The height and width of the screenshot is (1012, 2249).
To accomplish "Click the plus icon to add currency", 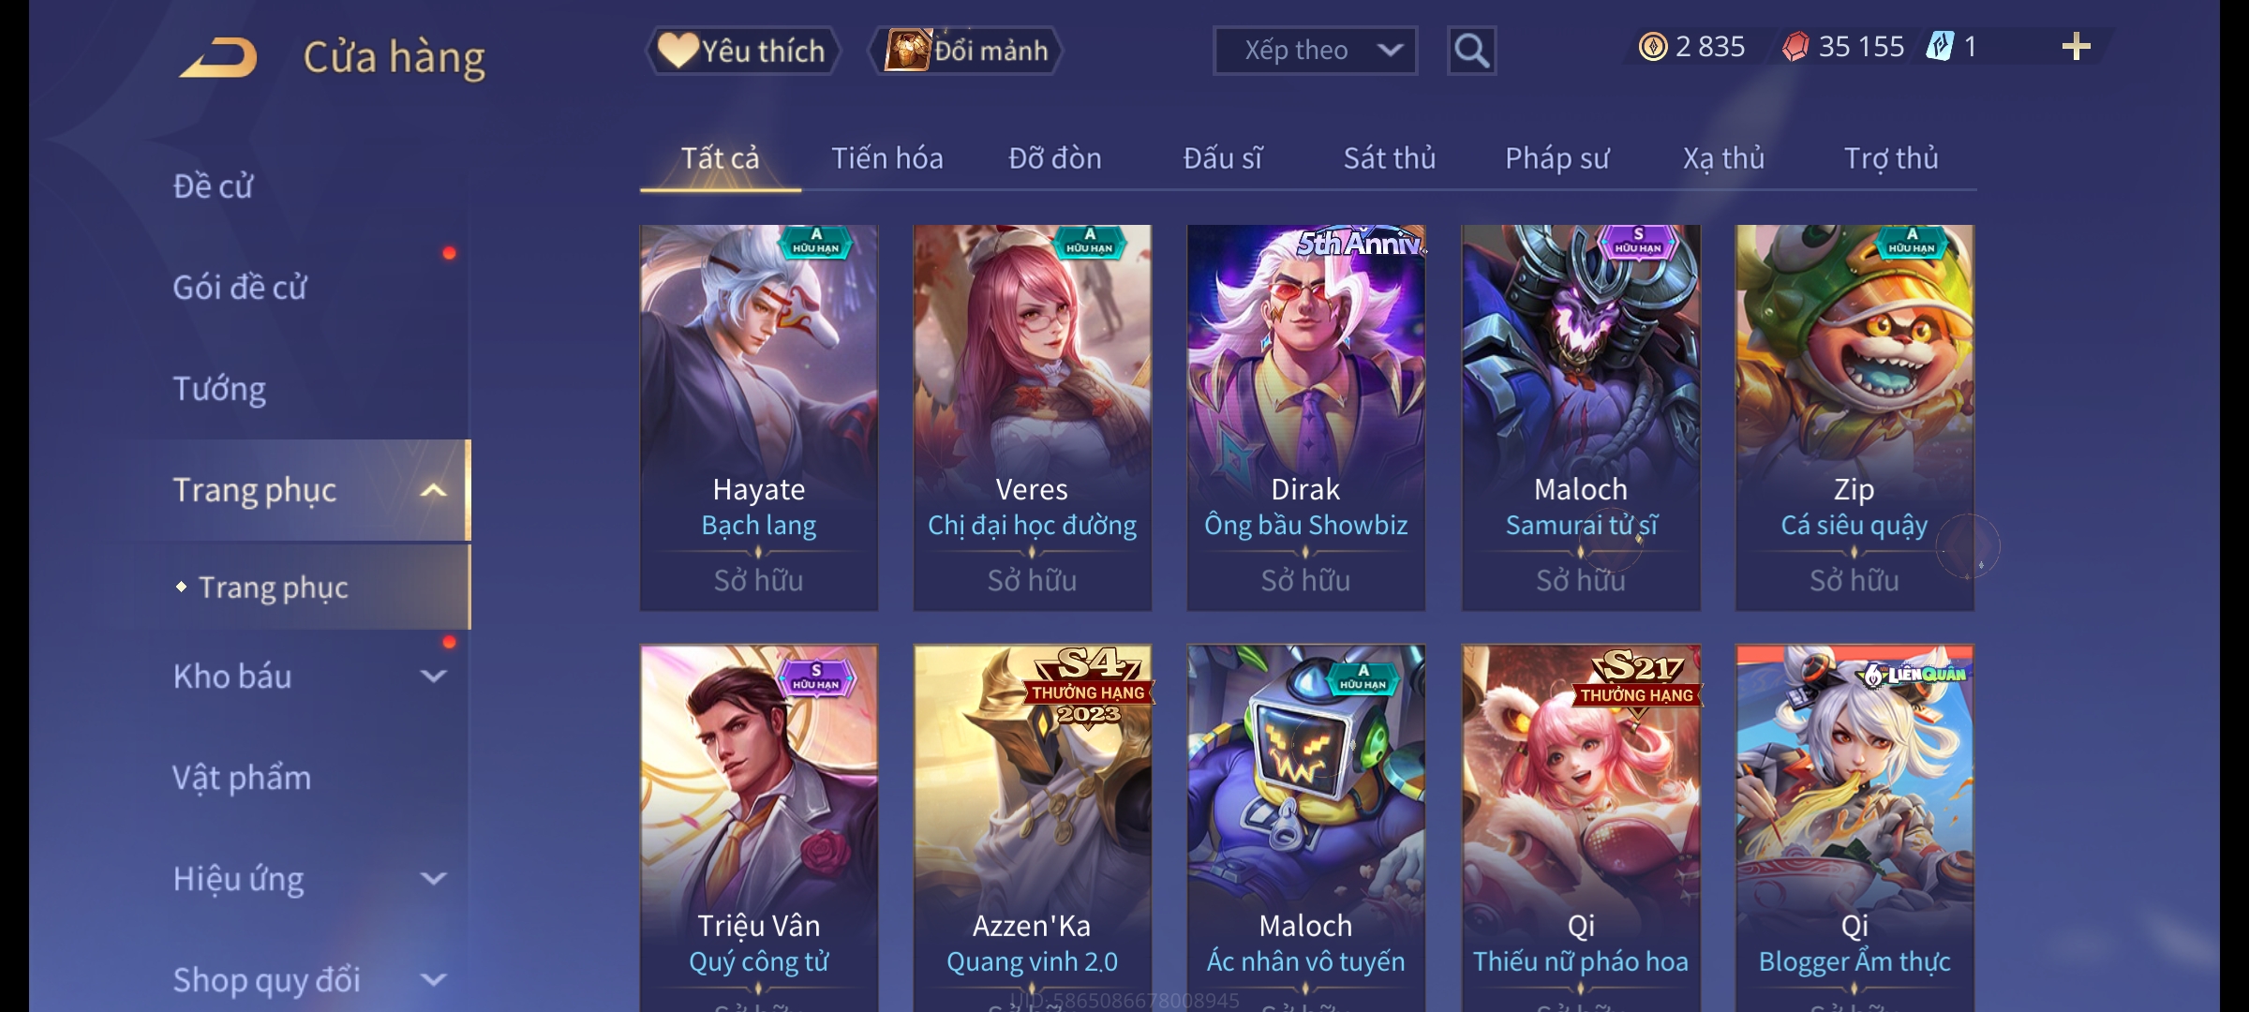I will [2076, 47].
